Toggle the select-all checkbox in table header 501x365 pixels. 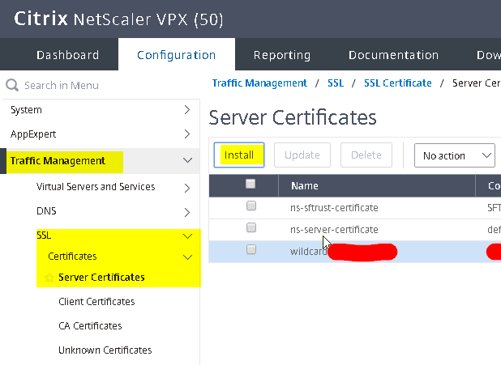coord(251,185)
